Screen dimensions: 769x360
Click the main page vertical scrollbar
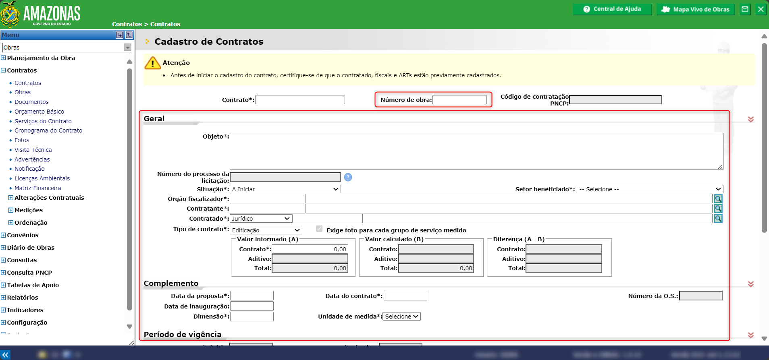pyautogui.click(x=764, y=138)
